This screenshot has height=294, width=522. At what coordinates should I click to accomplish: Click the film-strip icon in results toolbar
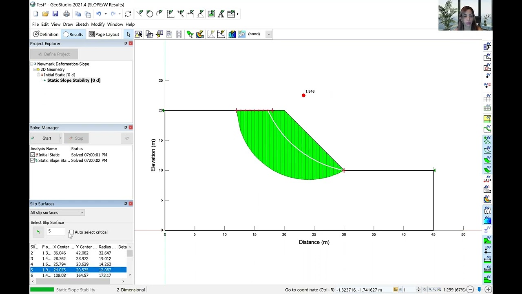179,34
